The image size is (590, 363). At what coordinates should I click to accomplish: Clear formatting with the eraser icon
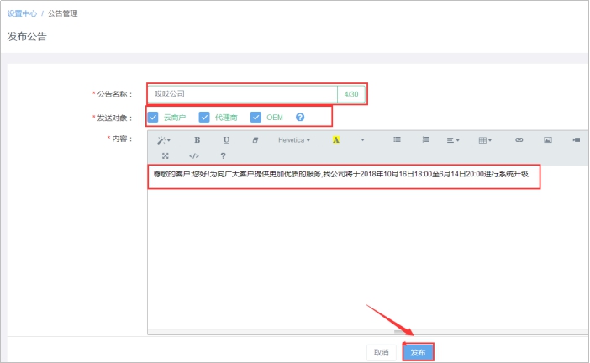pos(255,140)
